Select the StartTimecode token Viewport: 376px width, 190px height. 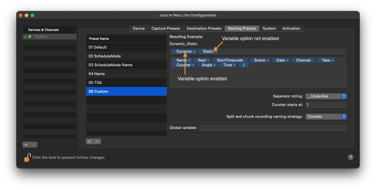230,60
